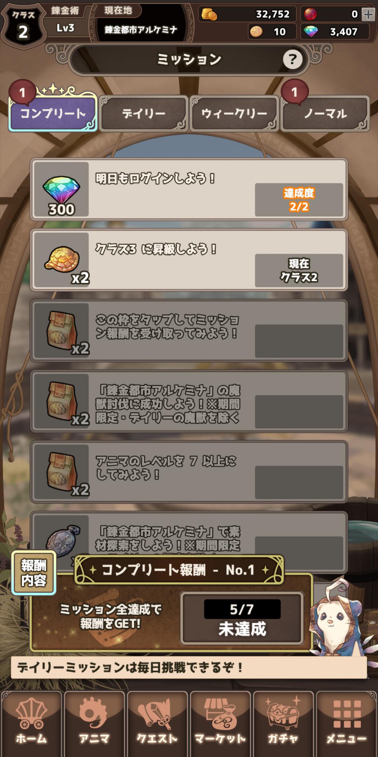Switch to the ノーマル tab
Image resolution: width=378 pixels, height=757 pixels.
[x=325, y=113]
